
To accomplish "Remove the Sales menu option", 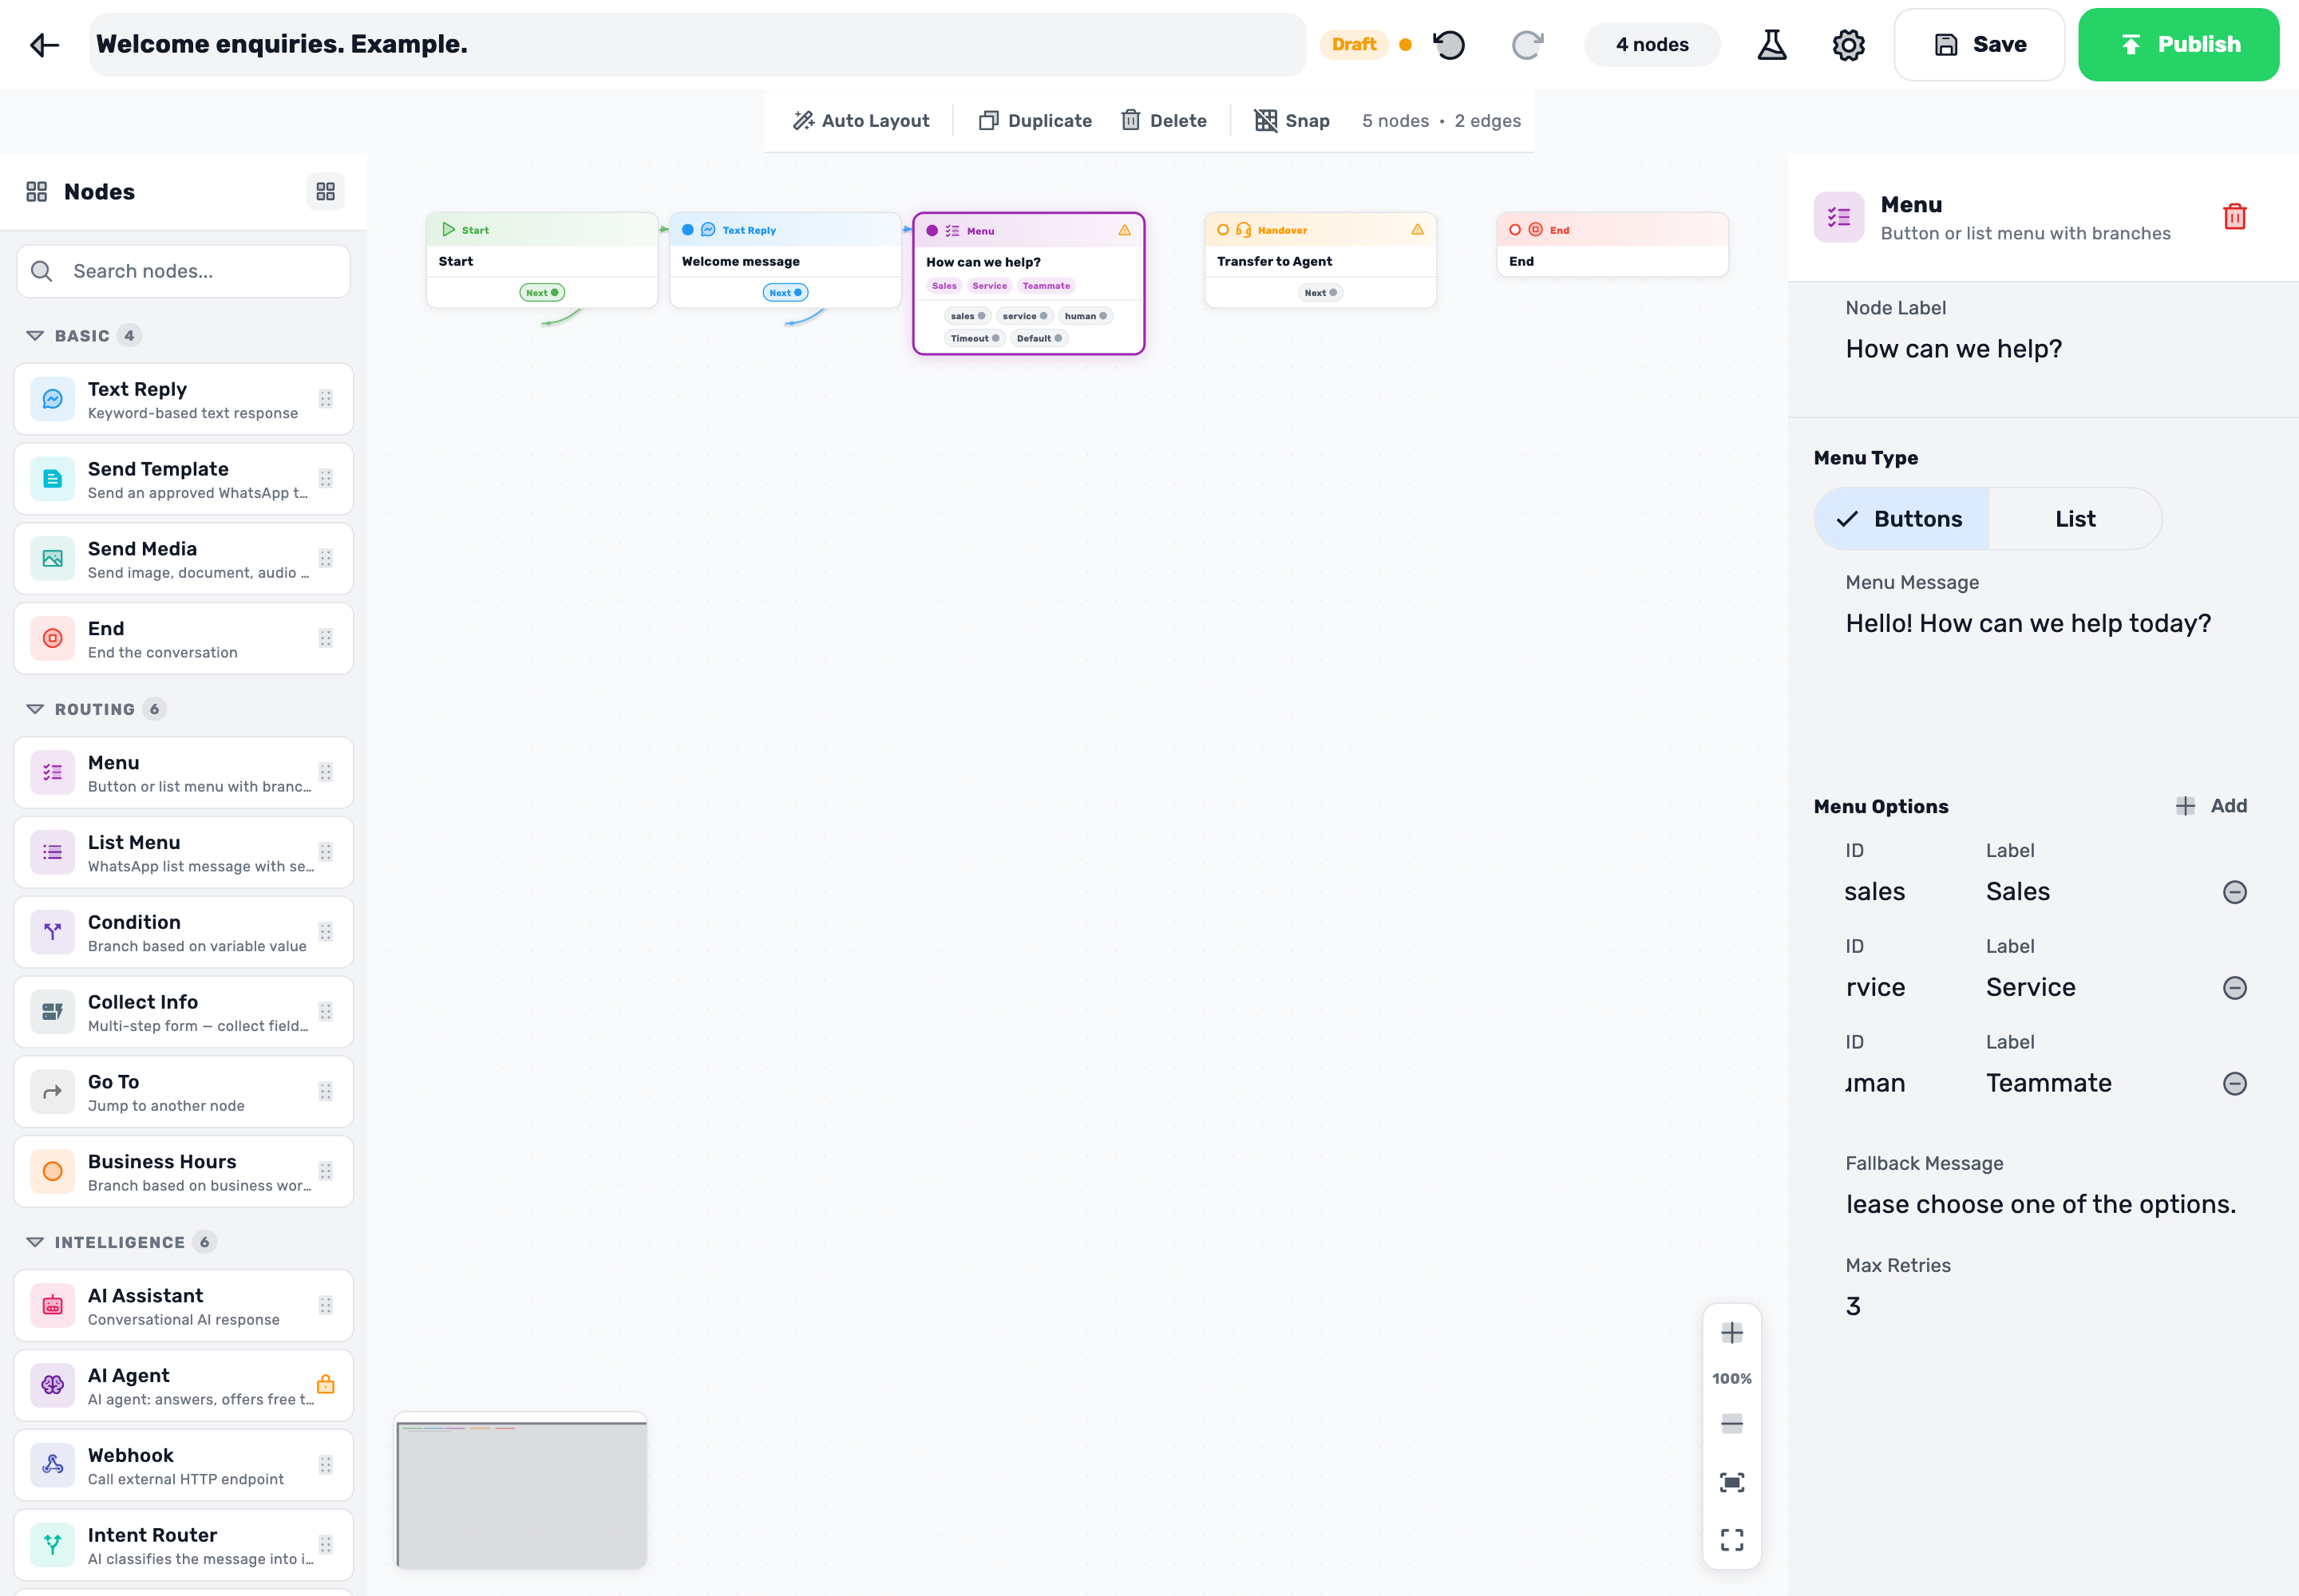I will [x=2234, y=892].
